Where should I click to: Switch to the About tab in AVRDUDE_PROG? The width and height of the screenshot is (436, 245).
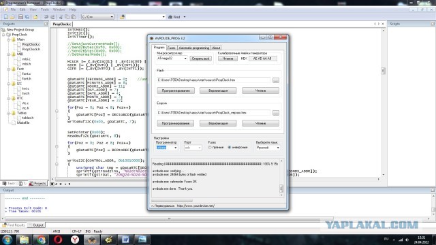click(x=216, y=48)
